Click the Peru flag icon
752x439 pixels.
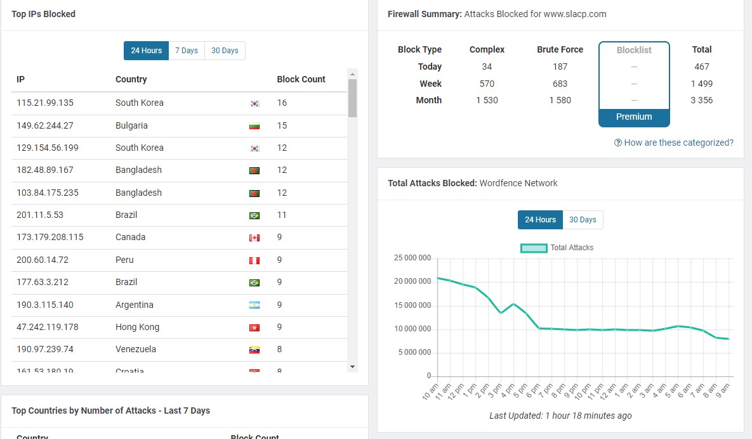point(254,260)
